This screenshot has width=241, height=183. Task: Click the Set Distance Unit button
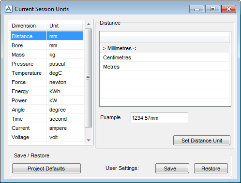tap(202, 141)
